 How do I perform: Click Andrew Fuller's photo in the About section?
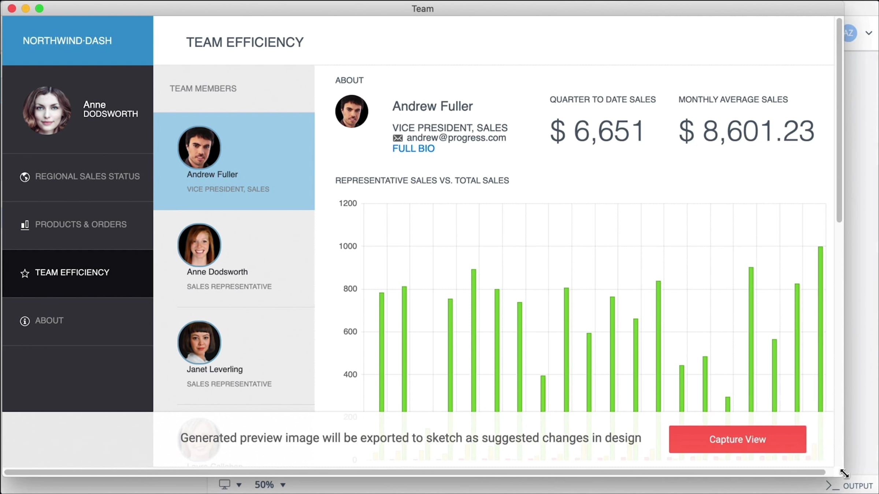click(x=352, y=111)
